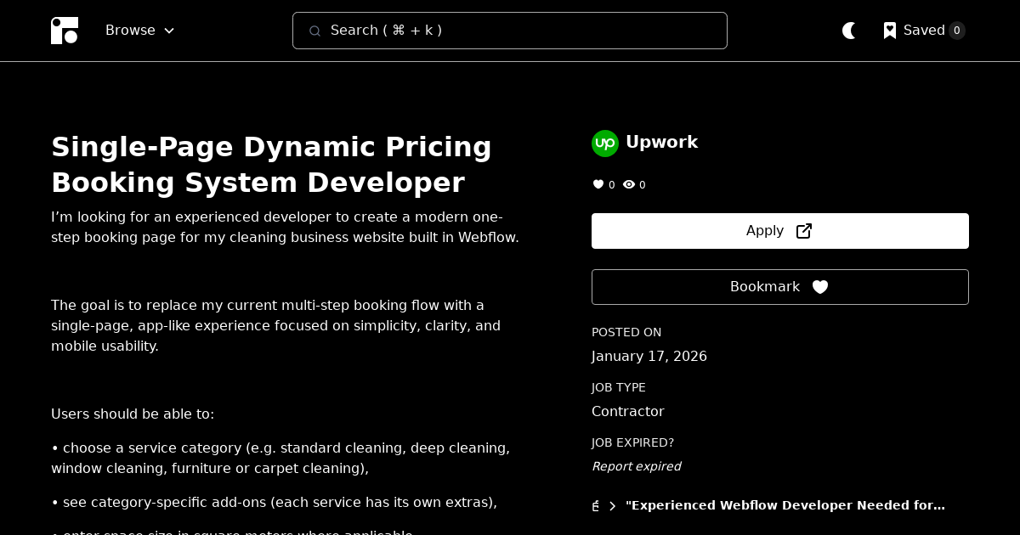Click the Saved count badge showing 0

pos(956,31)
